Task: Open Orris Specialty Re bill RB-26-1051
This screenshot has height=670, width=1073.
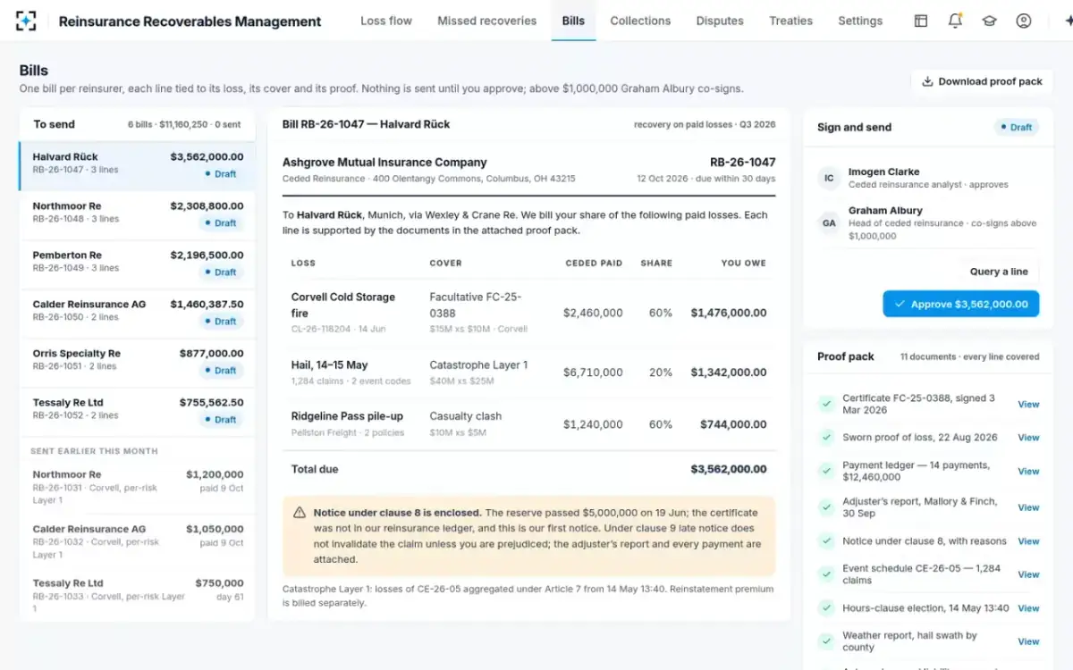Action: tap(137, 362)
